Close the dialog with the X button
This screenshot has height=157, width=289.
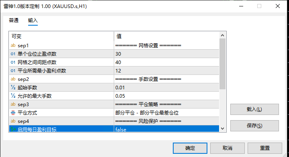tap(278, 6)
